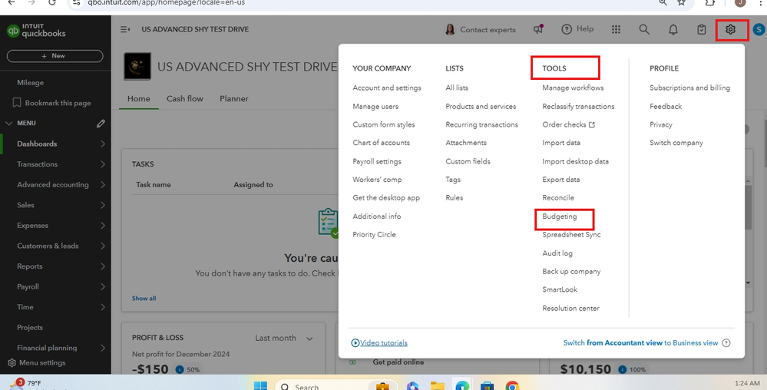Open the tasks clipboard icon
This screenshot has width=767, height=390.
pos(702,29)
